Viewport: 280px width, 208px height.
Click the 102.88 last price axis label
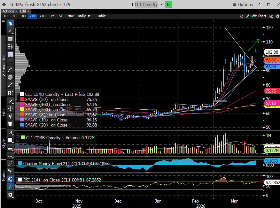click(x=272, y=52)
